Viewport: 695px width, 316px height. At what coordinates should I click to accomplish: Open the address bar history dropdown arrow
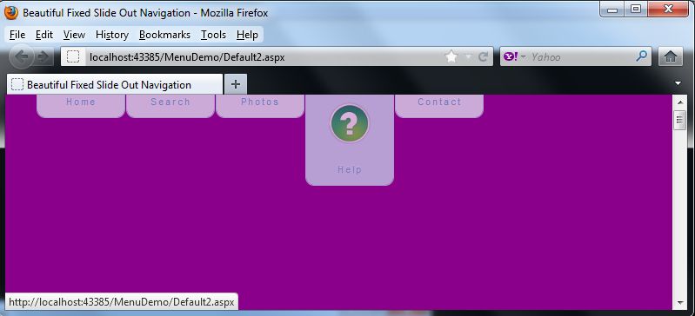(x=469, y=56)
